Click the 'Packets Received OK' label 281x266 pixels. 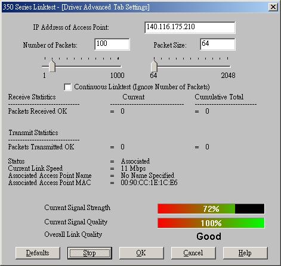click(38, 111)
